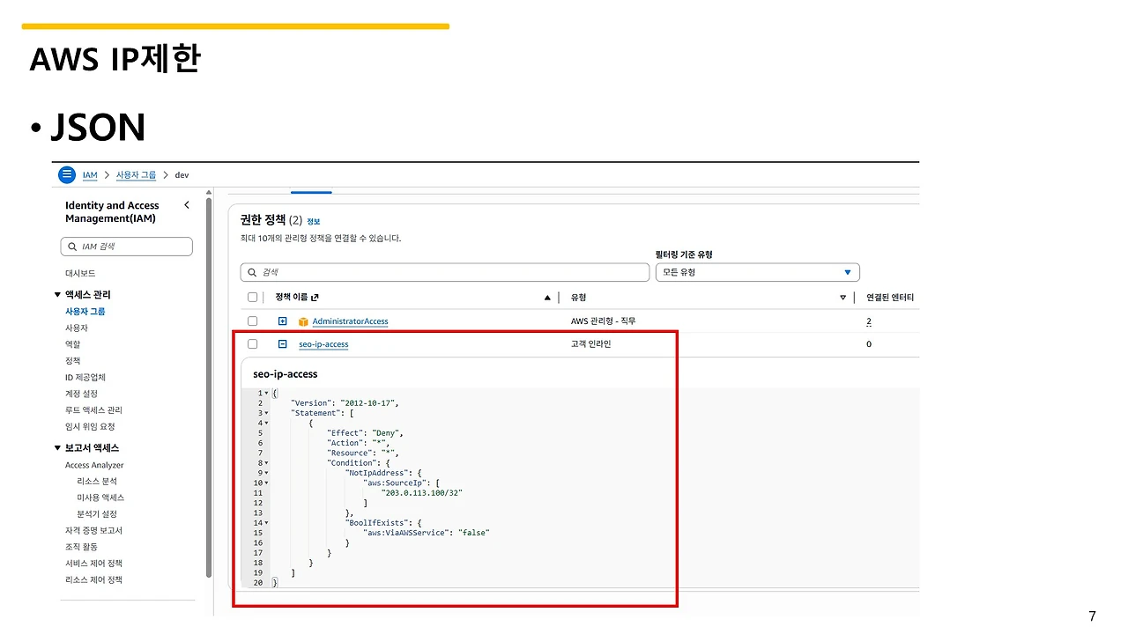Click the "aws:ViaAWSService": "false" line
Viewport: 1128px width, 634px height.
click(x=426, y=533)
